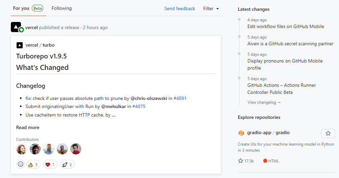Open Edit workflow files on GitHub Mobile
Screen dimensions: 339x178
tap(286, 27)
